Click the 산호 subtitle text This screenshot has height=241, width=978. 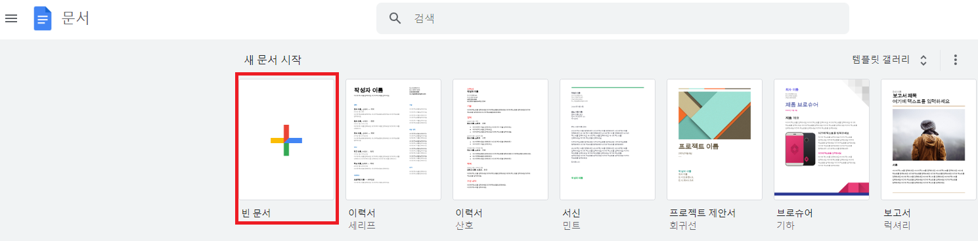click(464, 226)
